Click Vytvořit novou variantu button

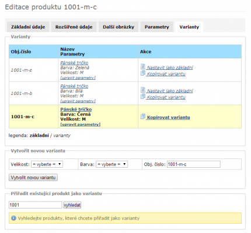coord(33,178)
